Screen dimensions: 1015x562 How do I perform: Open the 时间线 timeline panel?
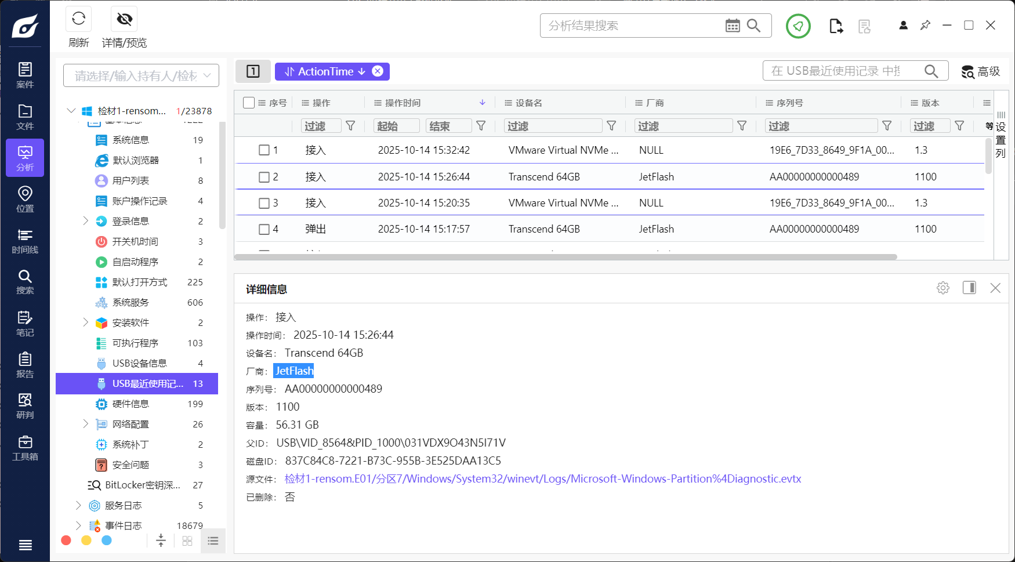pyautogui.click(x=25, y=240)
